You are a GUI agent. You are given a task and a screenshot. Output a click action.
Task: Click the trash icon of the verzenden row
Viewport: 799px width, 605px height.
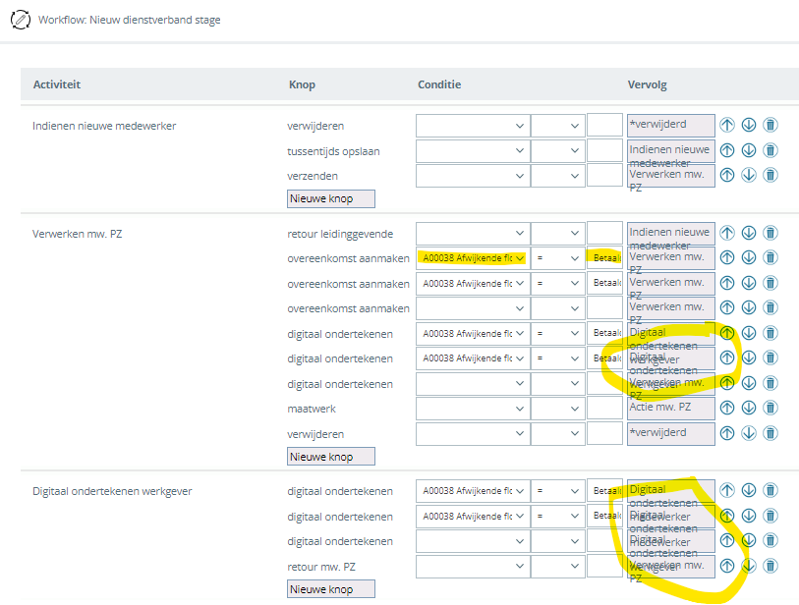click(x=770, y=175)
